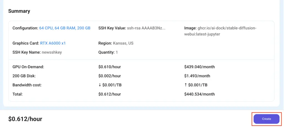284x127 pixels.
Task: Click the upload arrow beside $0.001/TB
Action: 186,85
